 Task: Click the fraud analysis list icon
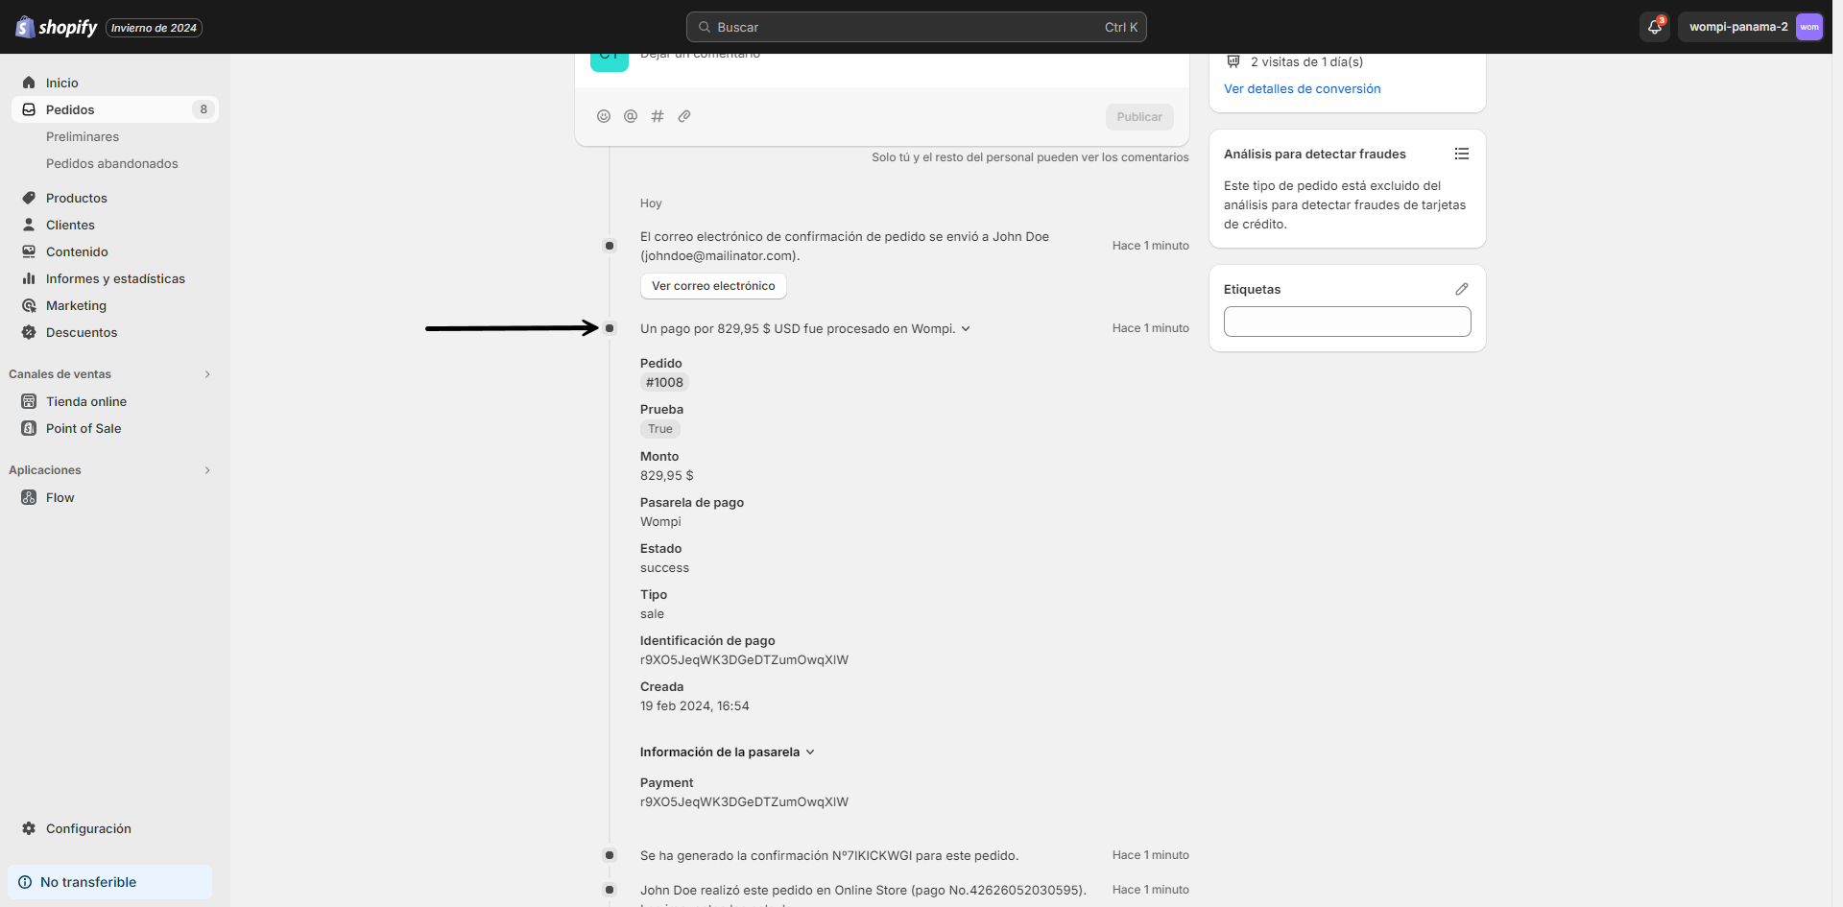(1461, 154)
